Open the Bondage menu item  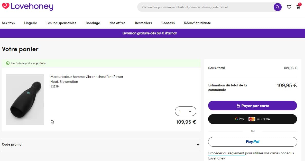click(93, 23)
